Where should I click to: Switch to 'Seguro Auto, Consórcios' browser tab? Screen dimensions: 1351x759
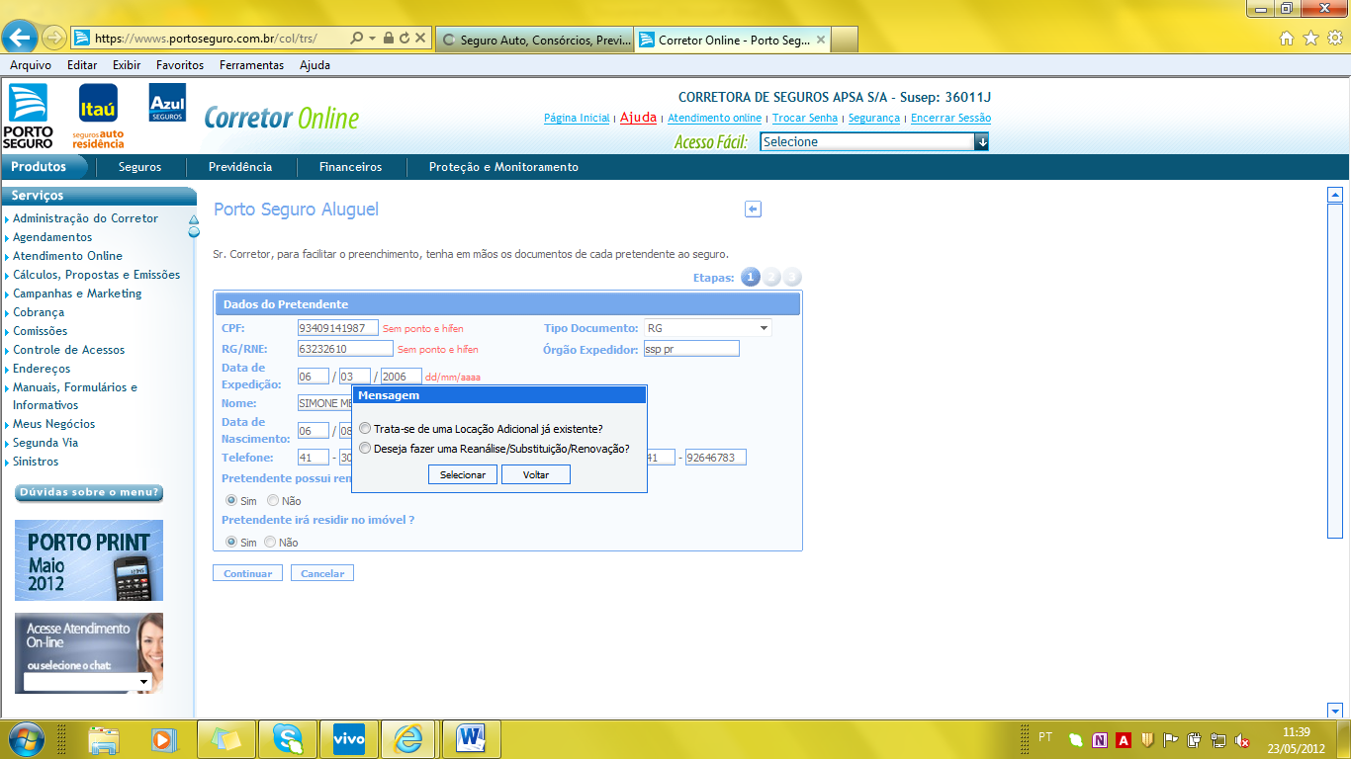(534, 40)
